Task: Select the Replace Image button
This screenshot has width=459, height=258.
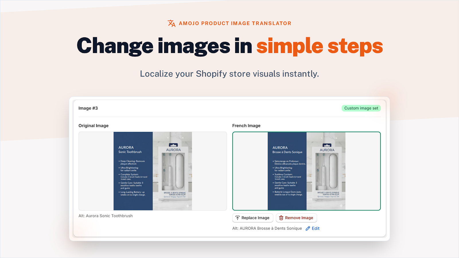Action: pos(252,218)
